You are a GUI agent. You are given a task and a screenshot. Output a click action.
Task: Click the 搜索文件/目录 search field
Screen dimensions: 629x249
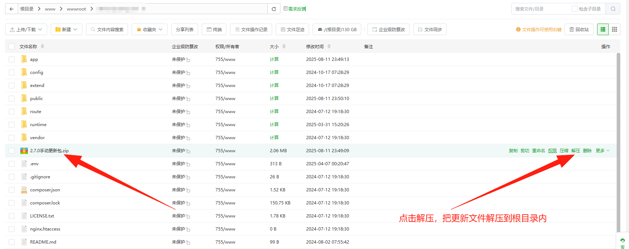tap(540, 9)
